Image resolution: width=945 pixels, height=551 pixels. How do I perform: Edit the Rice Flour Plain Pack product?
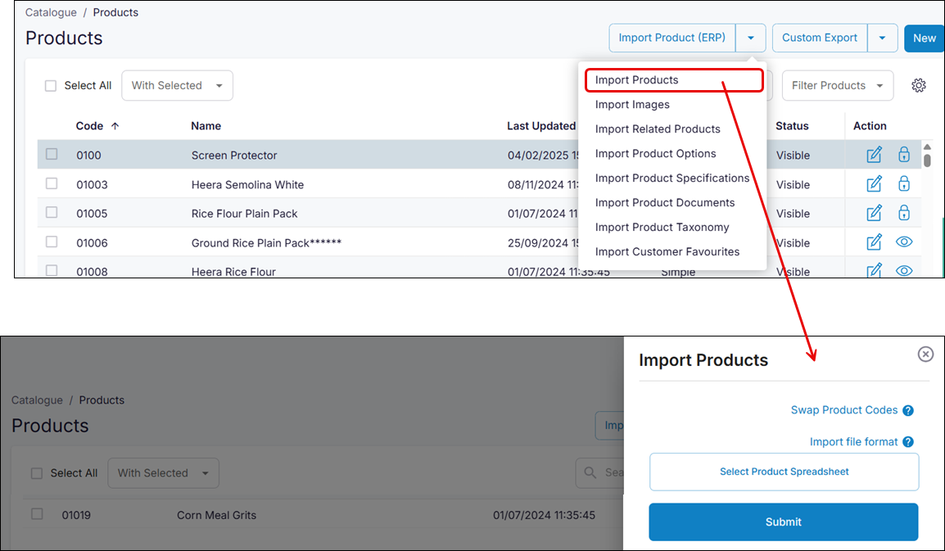(x=874, y=214)
